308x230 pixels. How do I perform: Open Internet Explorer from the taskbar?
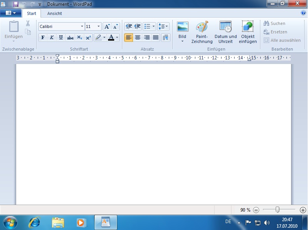[35, 222]
